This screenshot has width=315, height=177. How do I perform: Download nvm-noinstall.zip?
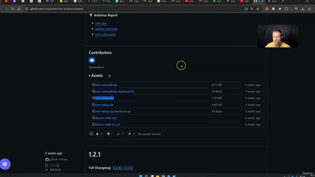(x=106, y=85)
